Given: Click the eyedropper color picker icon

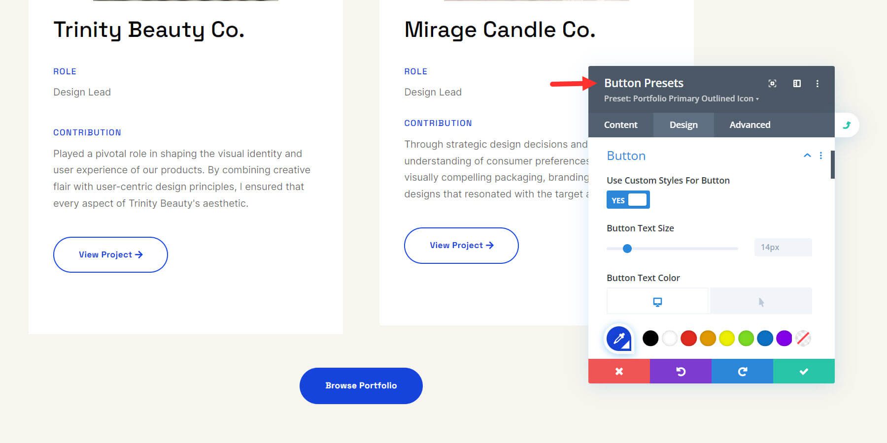Looking at the screenshot, I should point(619,339).
